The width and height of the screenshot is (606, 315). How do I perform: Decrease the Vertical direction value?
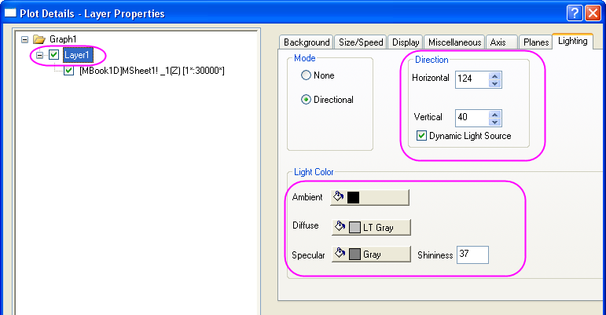(x=494, y=122)
